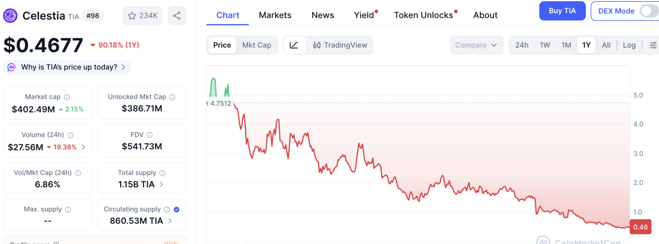The image size is (659, 244).
Task: Click the FDV info icon
Action: (150, 135)
